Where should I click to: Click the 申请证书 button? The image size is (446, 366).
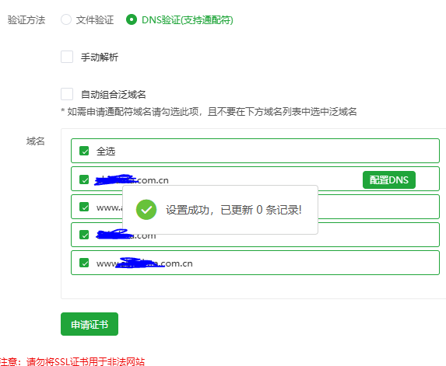pos(90,324)
